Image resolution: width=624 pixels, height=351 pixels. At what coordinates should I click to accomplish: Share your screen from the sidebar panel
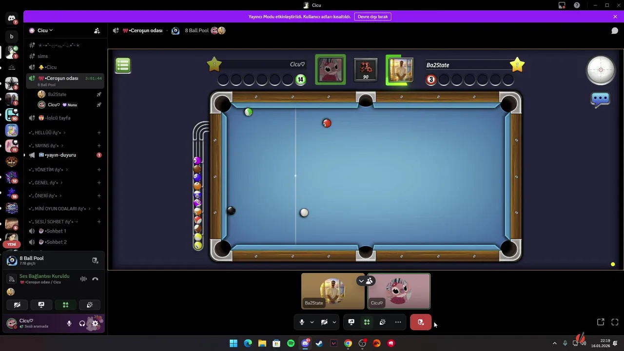pos(41,305)
